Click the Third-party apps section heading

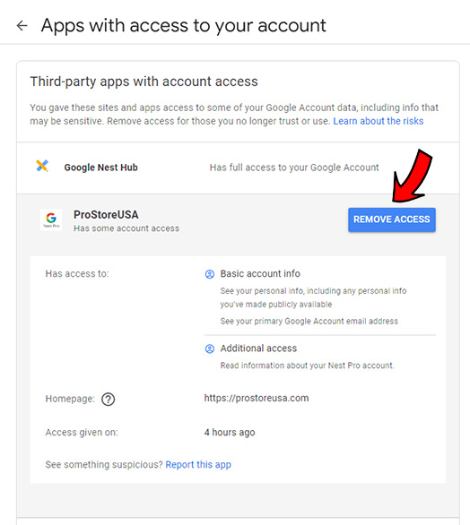click(144, 82)
